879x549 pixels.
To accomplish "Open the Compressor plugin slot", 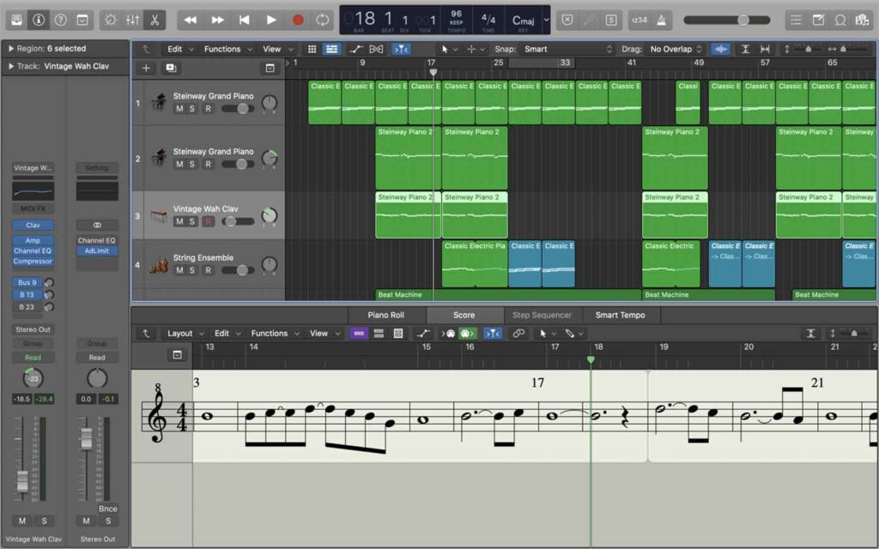I will [x=33, y=261].
